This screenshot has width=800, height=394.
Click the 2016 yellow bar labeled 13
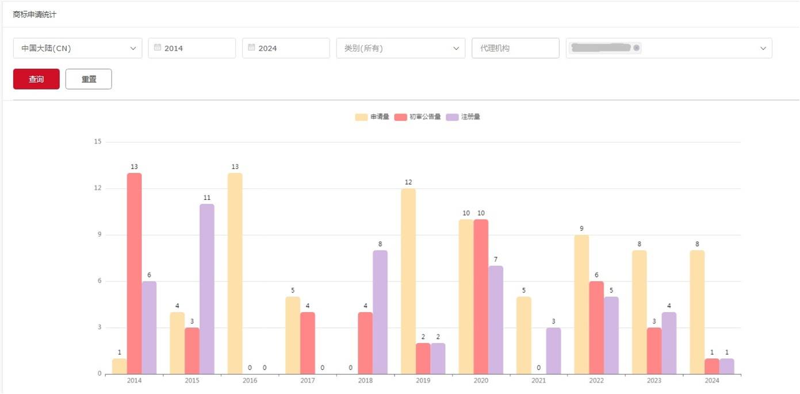click(x=235, y=273)
